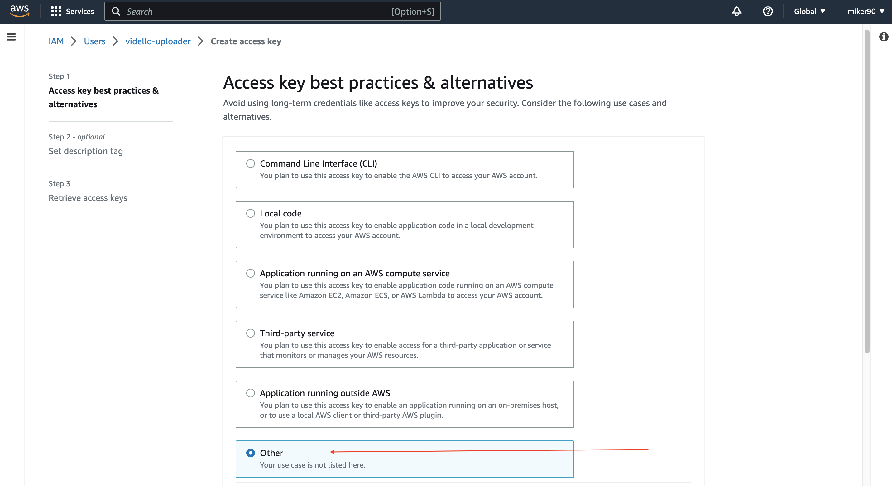
Task: Expand the Global region dropdown
Action: click(x=809, y=12)
